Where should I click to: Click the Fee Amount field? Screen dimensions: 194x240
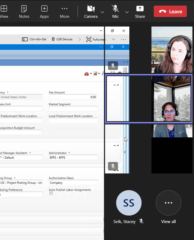73,97
